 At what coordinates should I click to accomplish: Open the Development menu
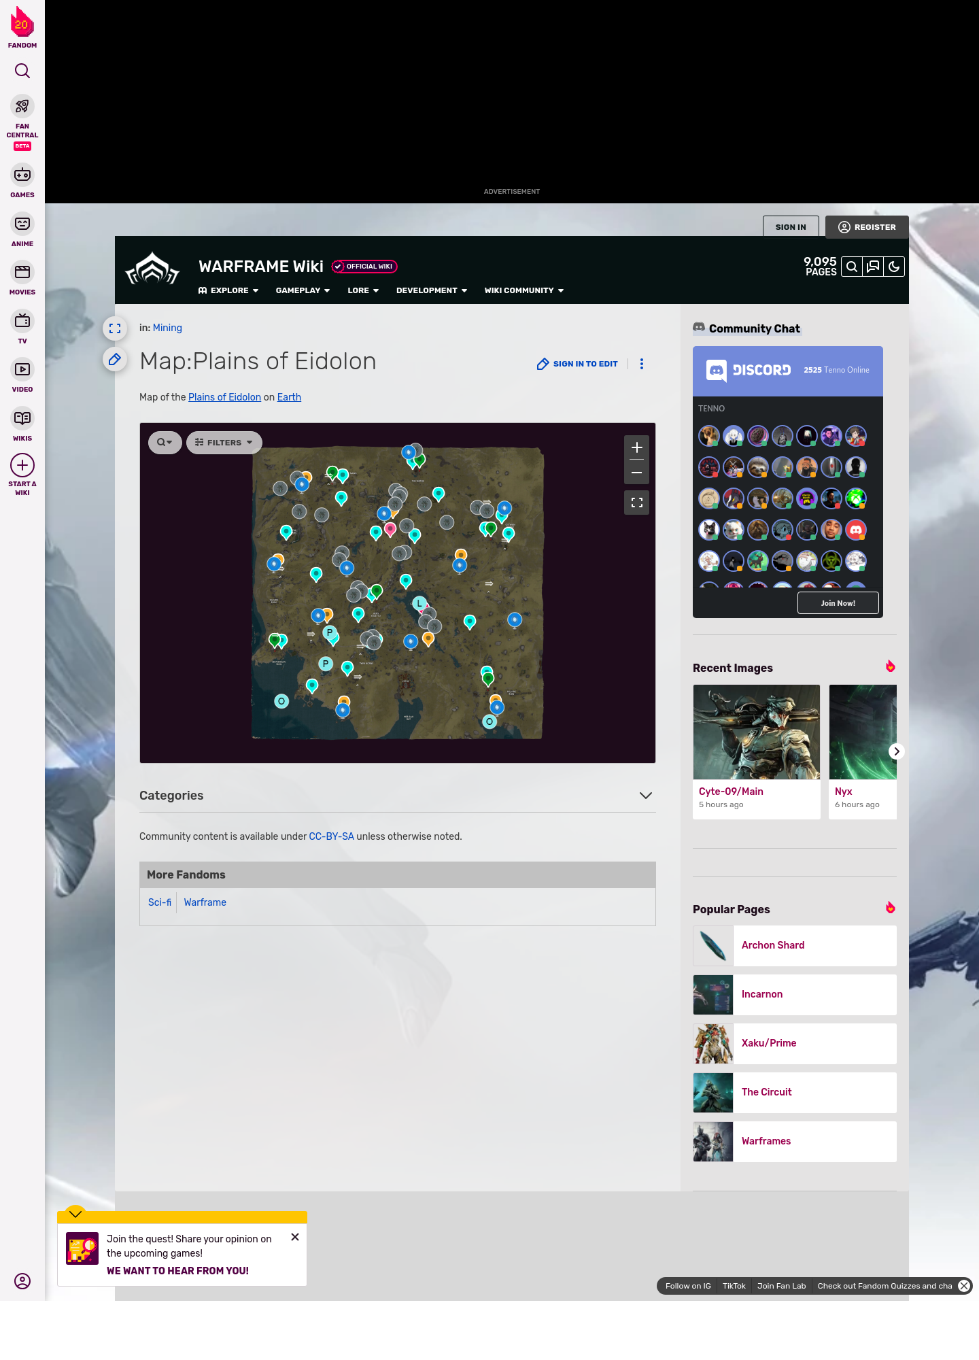[x=432, y=290]
